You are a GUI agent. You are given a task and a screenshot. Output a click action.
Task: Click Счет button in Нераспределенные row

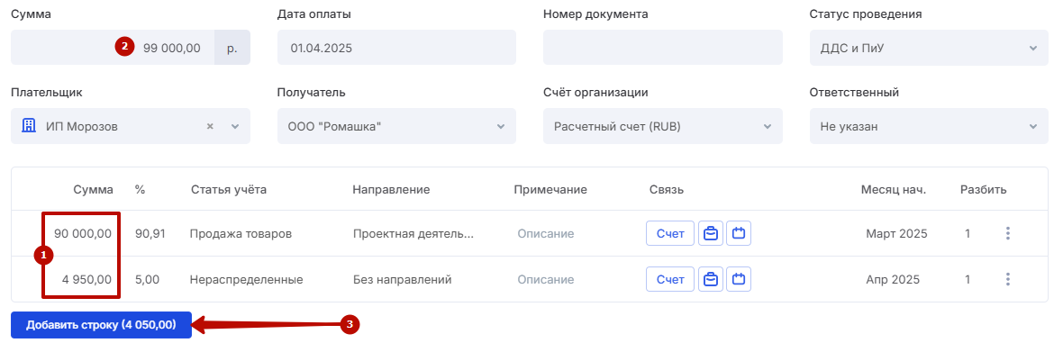tap(670, 279)
